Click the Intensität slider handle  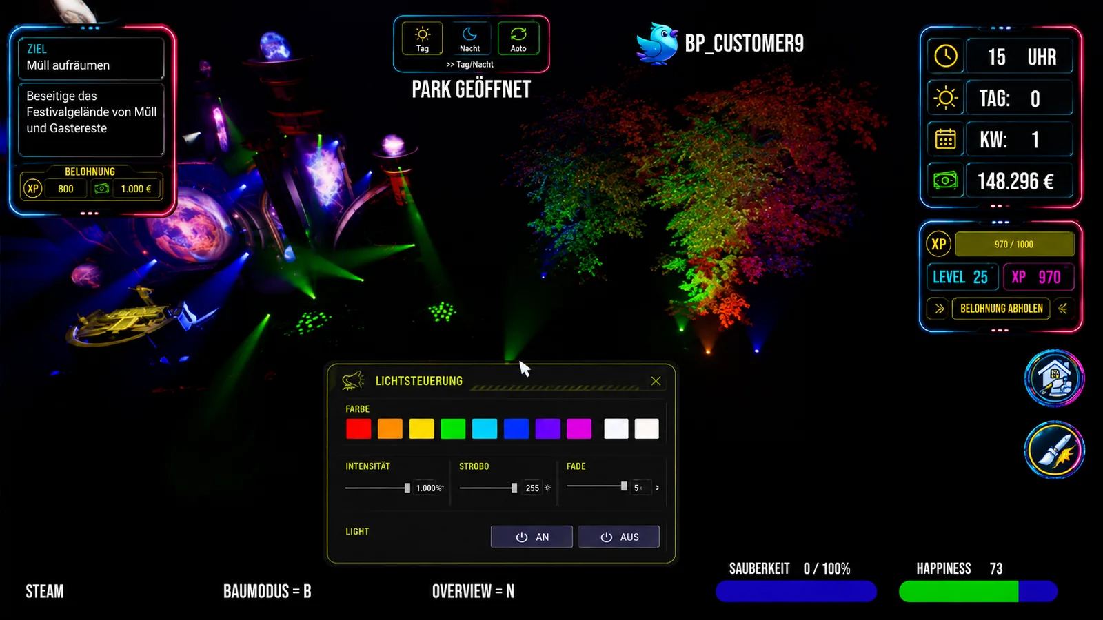[x=407, y=488]
